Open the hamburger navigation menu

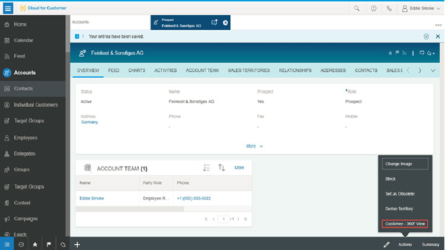click(8, 8)
